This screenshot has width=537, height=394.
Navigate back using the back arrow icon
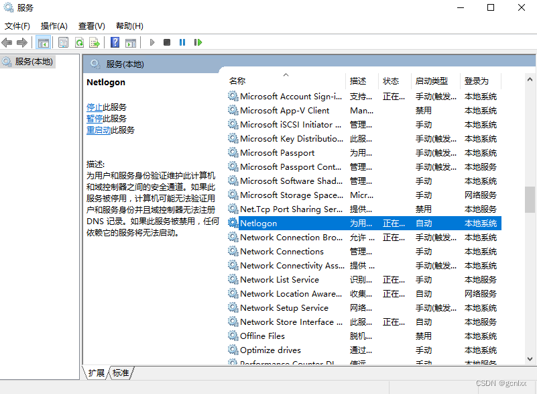pyautogui.click(x=7, y=42)
